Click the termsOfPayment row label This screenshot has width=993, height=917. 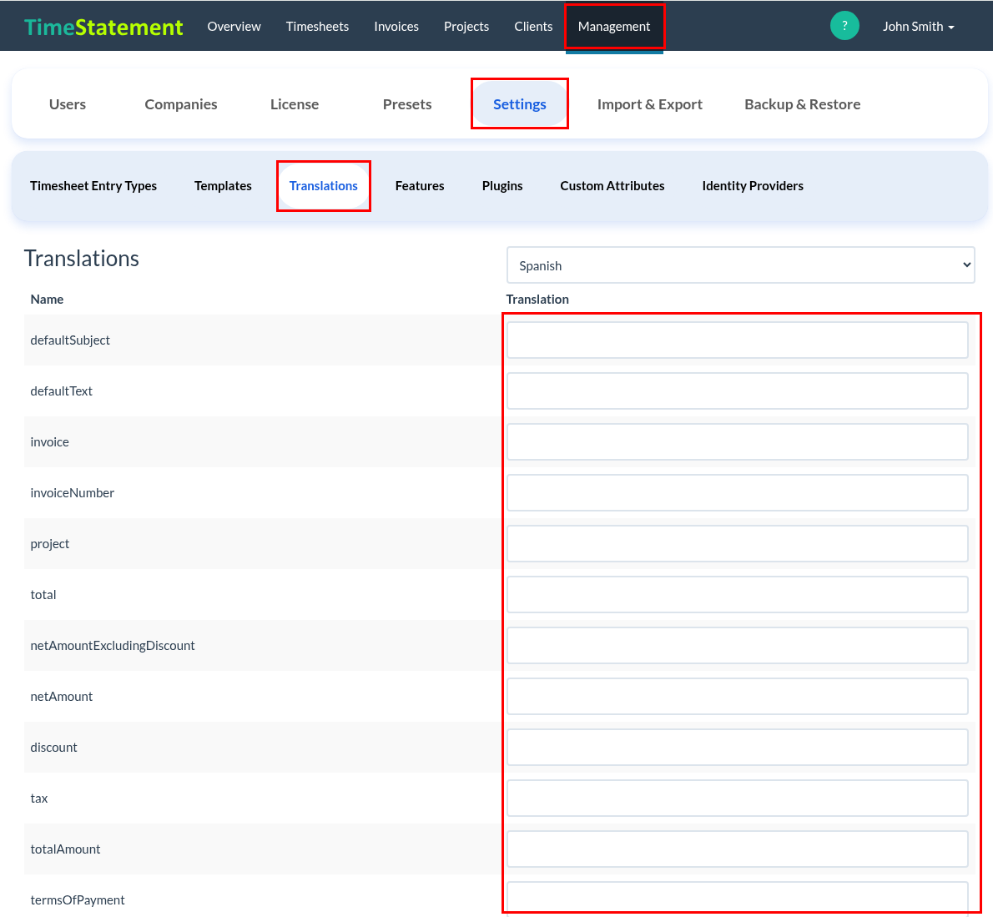tap(78, 900)
